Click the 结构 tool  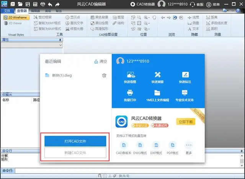click(118, 23)
